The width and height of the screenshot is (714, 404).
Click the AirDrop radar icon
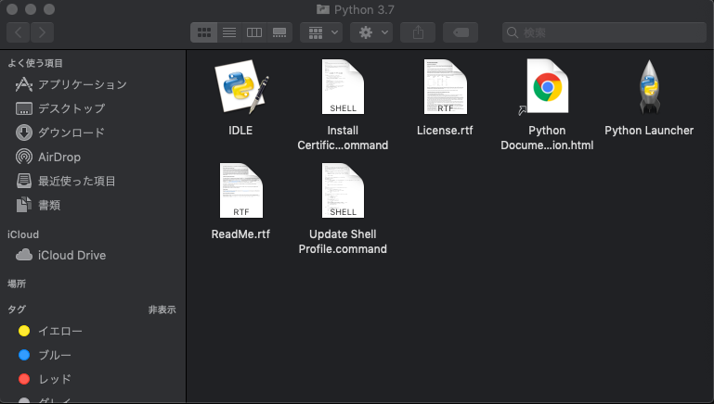click(x=24, y=157)
